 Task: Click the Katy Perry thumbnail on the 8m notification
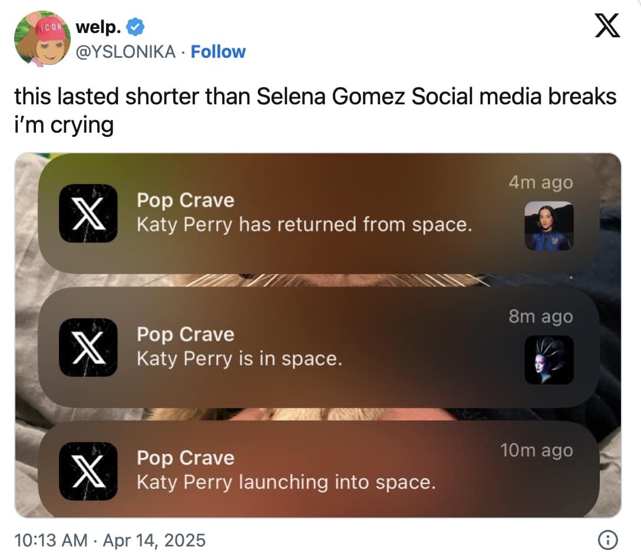(548, 361)
